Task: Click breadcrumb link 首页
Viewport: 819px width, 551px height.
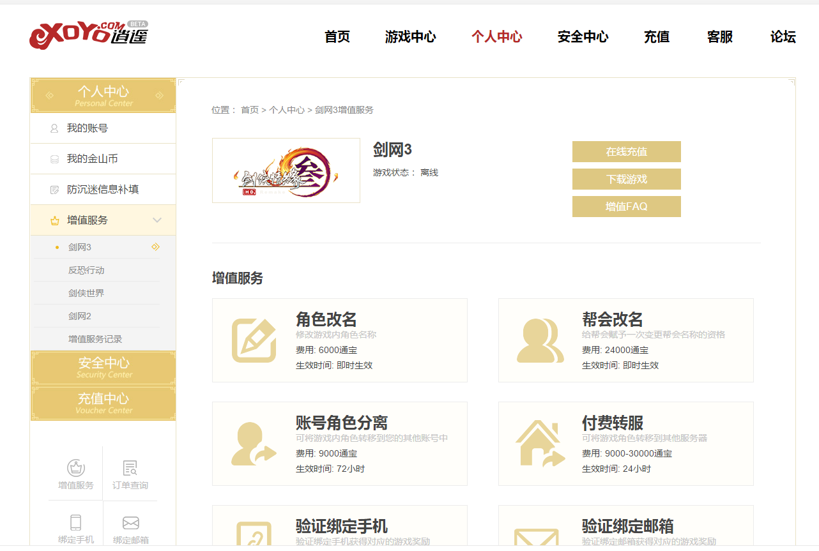Action: 249,110
